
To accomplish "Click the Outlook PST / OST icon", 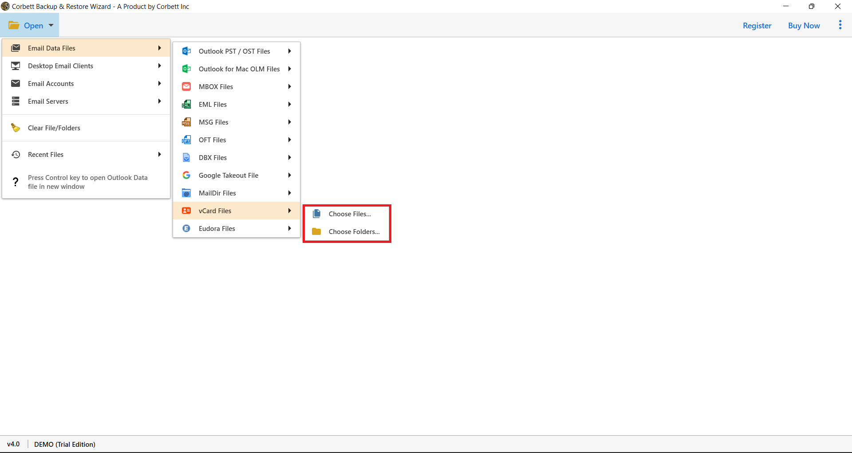I will click(x=186, y=51).
